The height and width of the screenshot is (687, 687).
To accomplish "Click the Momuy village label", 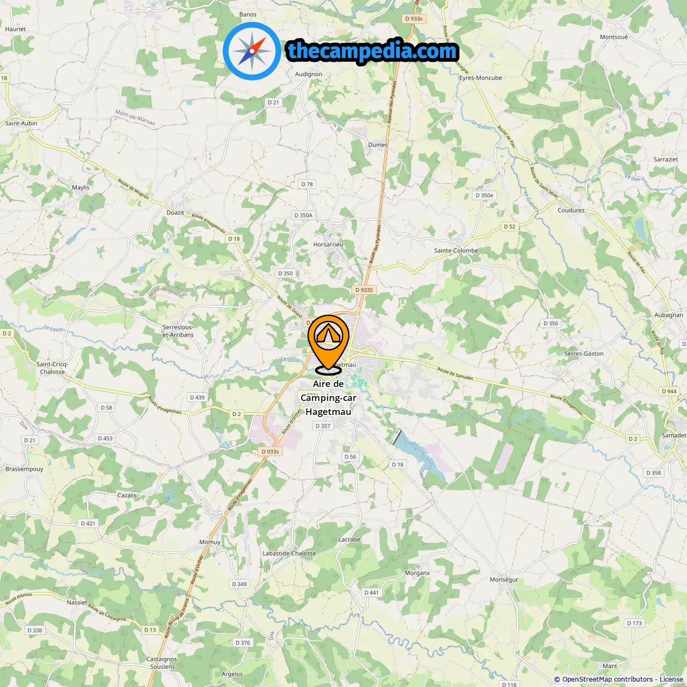I will 210,542.
